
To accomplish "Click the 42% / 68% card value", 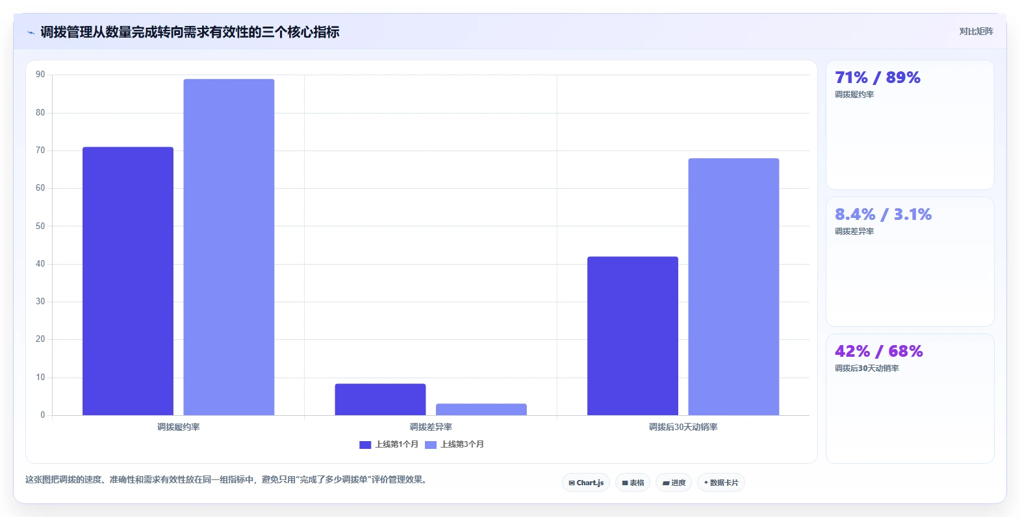I will pos(879,352).
